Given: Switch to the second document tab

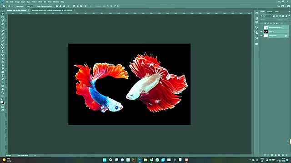Looking at the screenshot, I should tap(52, 10).
